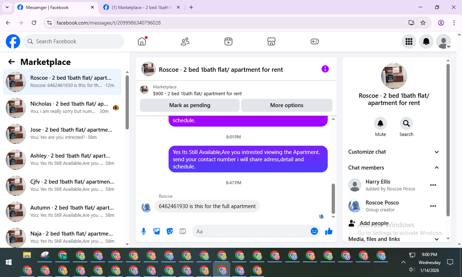Go to Home feed icon

click(x=142, y=41)
